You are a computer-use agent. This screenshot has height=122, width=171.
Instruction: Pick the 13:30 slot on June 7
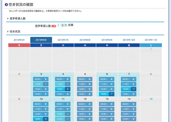pyautogui.click(x=129, y=89)
